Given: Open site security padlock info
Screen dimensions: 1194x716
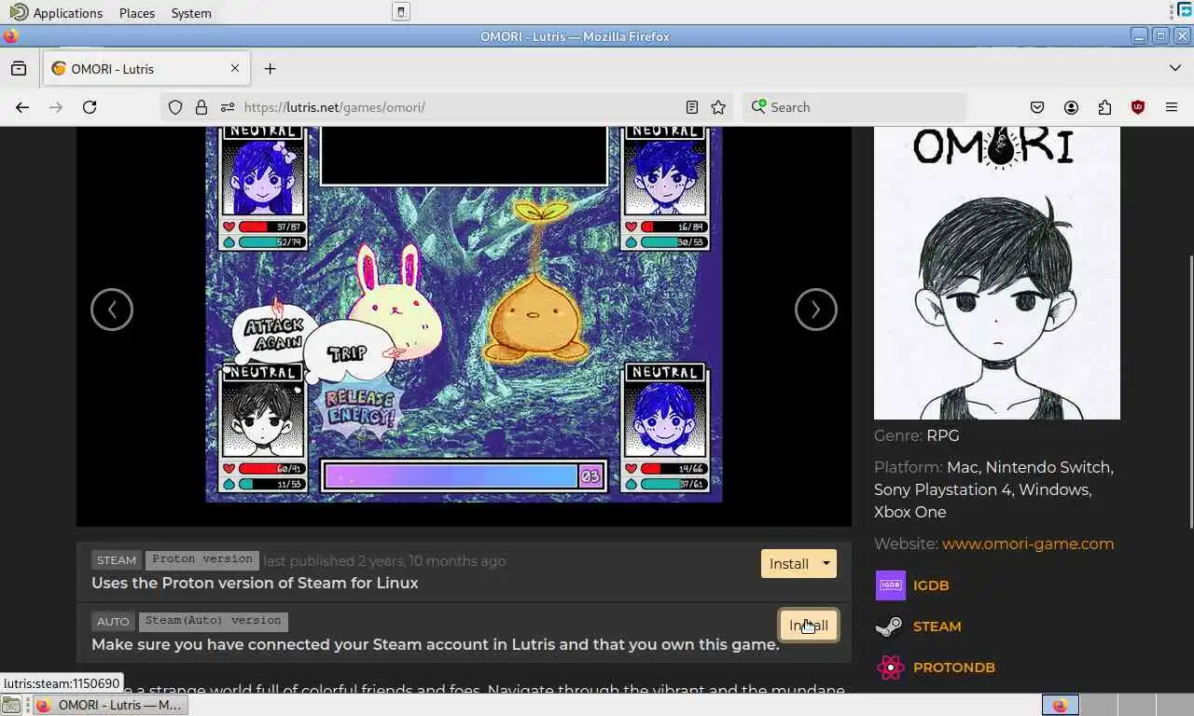Looking at the screenshot, I should 201,107.
